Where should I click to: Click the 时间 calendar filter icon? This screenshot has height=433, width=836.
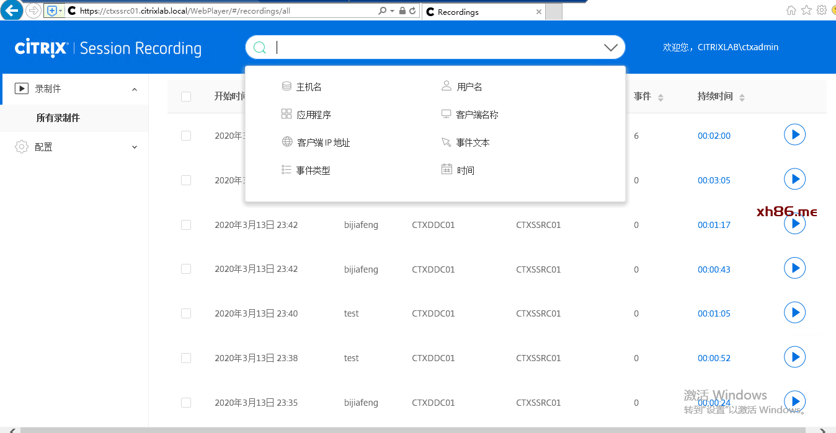447,170
